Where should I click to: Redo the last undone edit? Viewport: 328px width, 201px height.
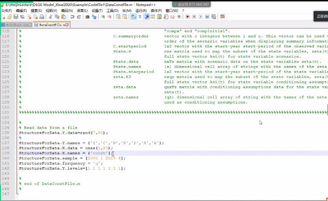tap(79, 17)
